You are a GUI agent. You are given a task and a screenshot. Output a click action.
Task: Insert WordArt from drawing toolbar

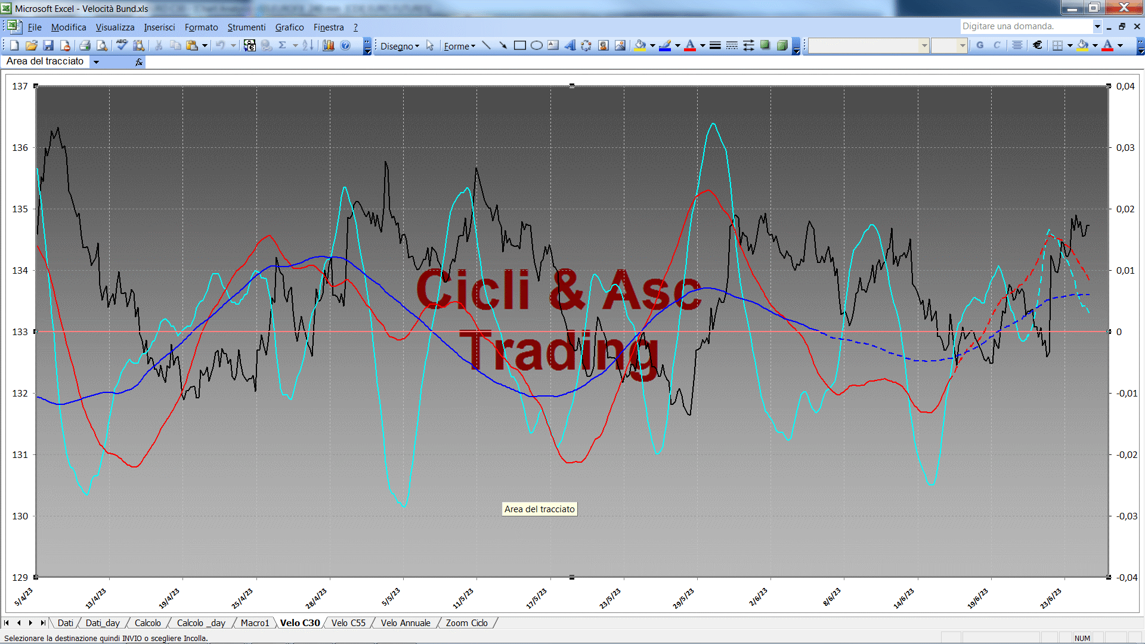(x=570, y=45)
